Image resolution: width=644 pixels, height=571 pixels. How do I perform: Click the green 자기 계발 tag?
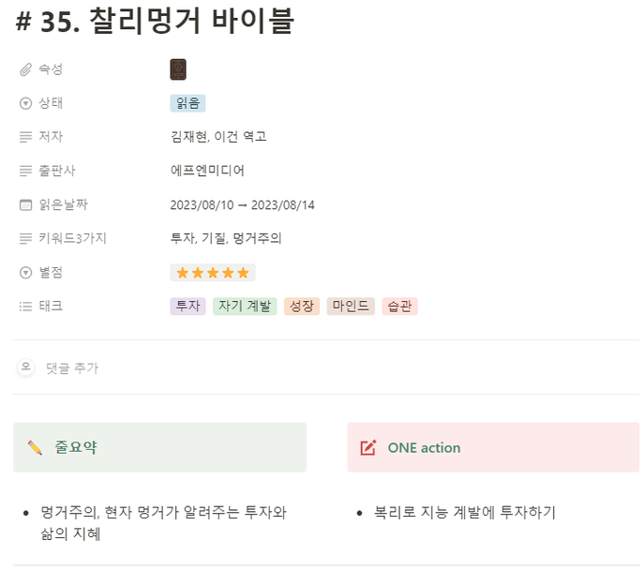[x=245, y=306]
